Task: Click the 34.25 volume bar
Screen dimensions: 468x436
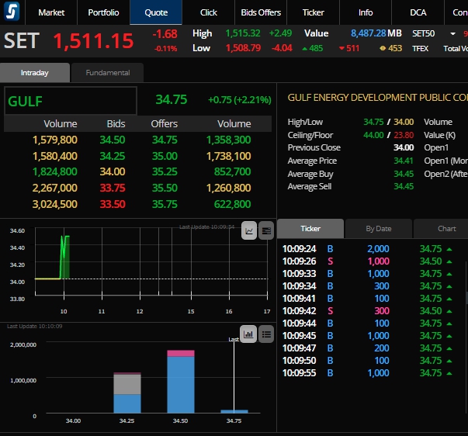Action: 127,393
